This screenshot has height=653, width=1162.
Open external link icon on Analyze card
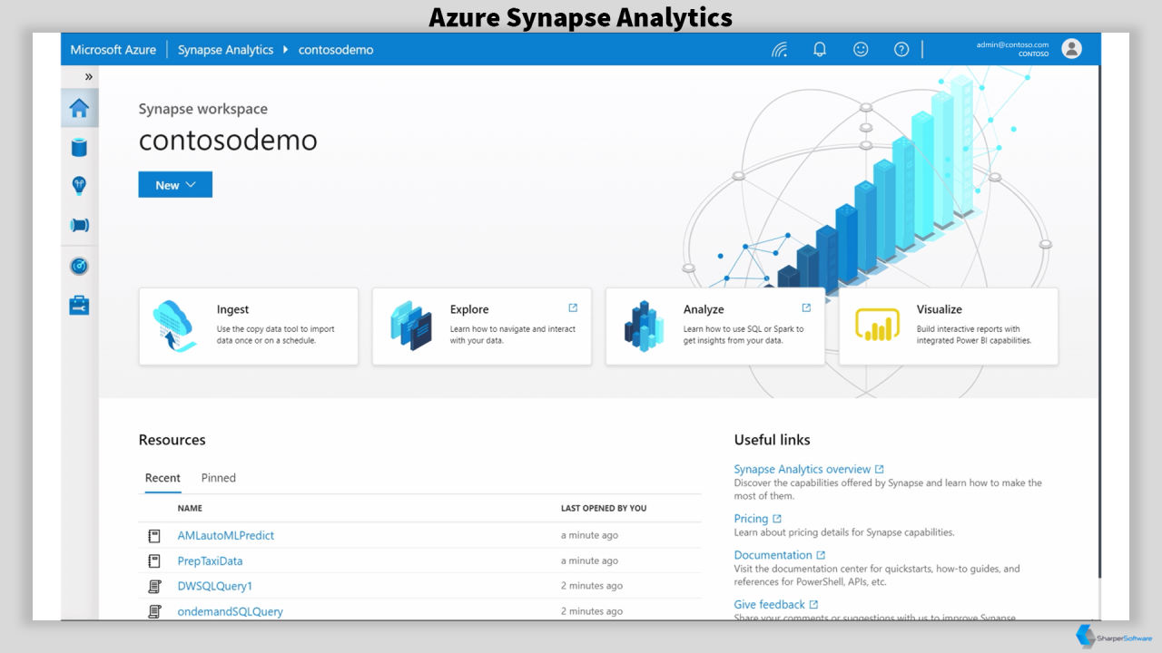[x=806, y=308]
